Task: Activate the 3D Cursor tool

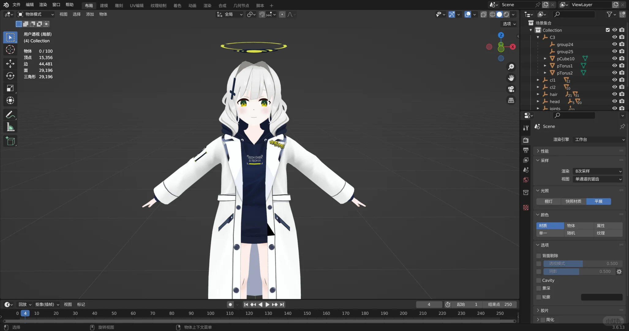Action: point(10,50)
